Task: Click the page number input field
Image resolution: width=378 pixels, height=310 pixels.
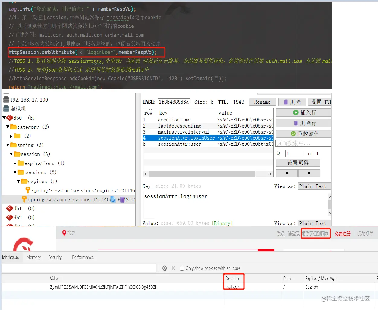Action: (x=294, y=153)
